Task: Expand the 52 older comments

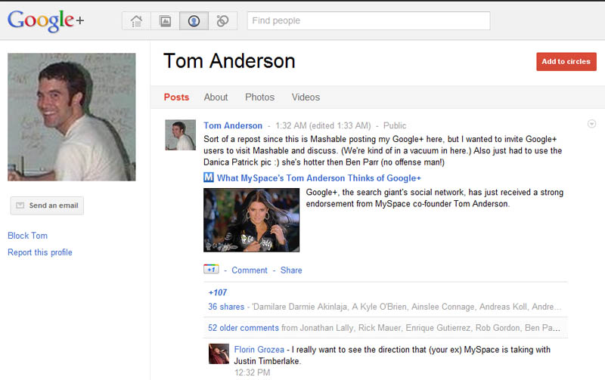Action: pos(243,328)
